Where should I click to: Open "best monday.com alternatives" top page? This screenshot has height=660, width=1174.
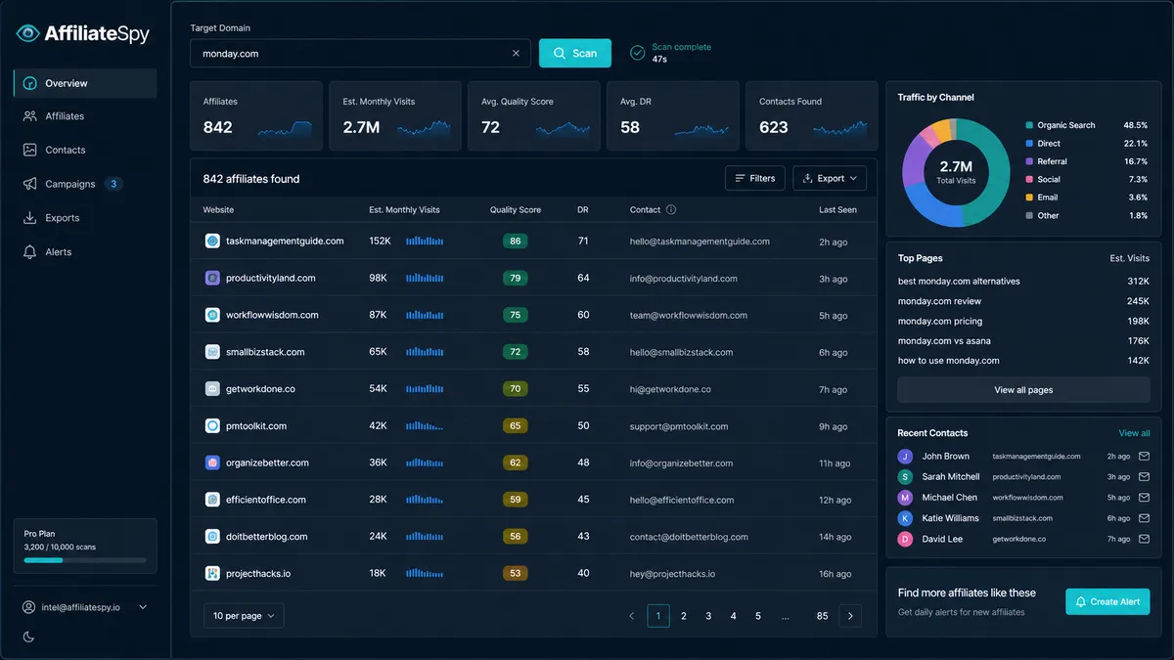[959, 282]
